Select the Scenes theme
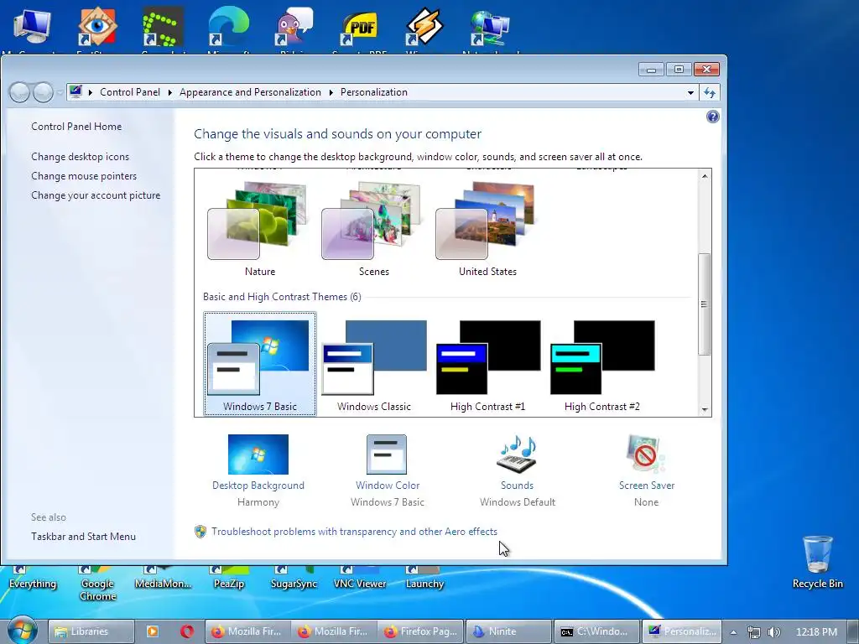The height and width of the screenshot is (644, 859). (373, 229)
